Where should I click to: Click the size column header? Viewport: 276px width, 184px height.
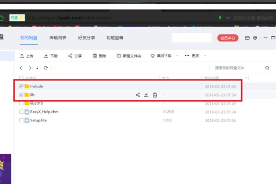[166, 78]
